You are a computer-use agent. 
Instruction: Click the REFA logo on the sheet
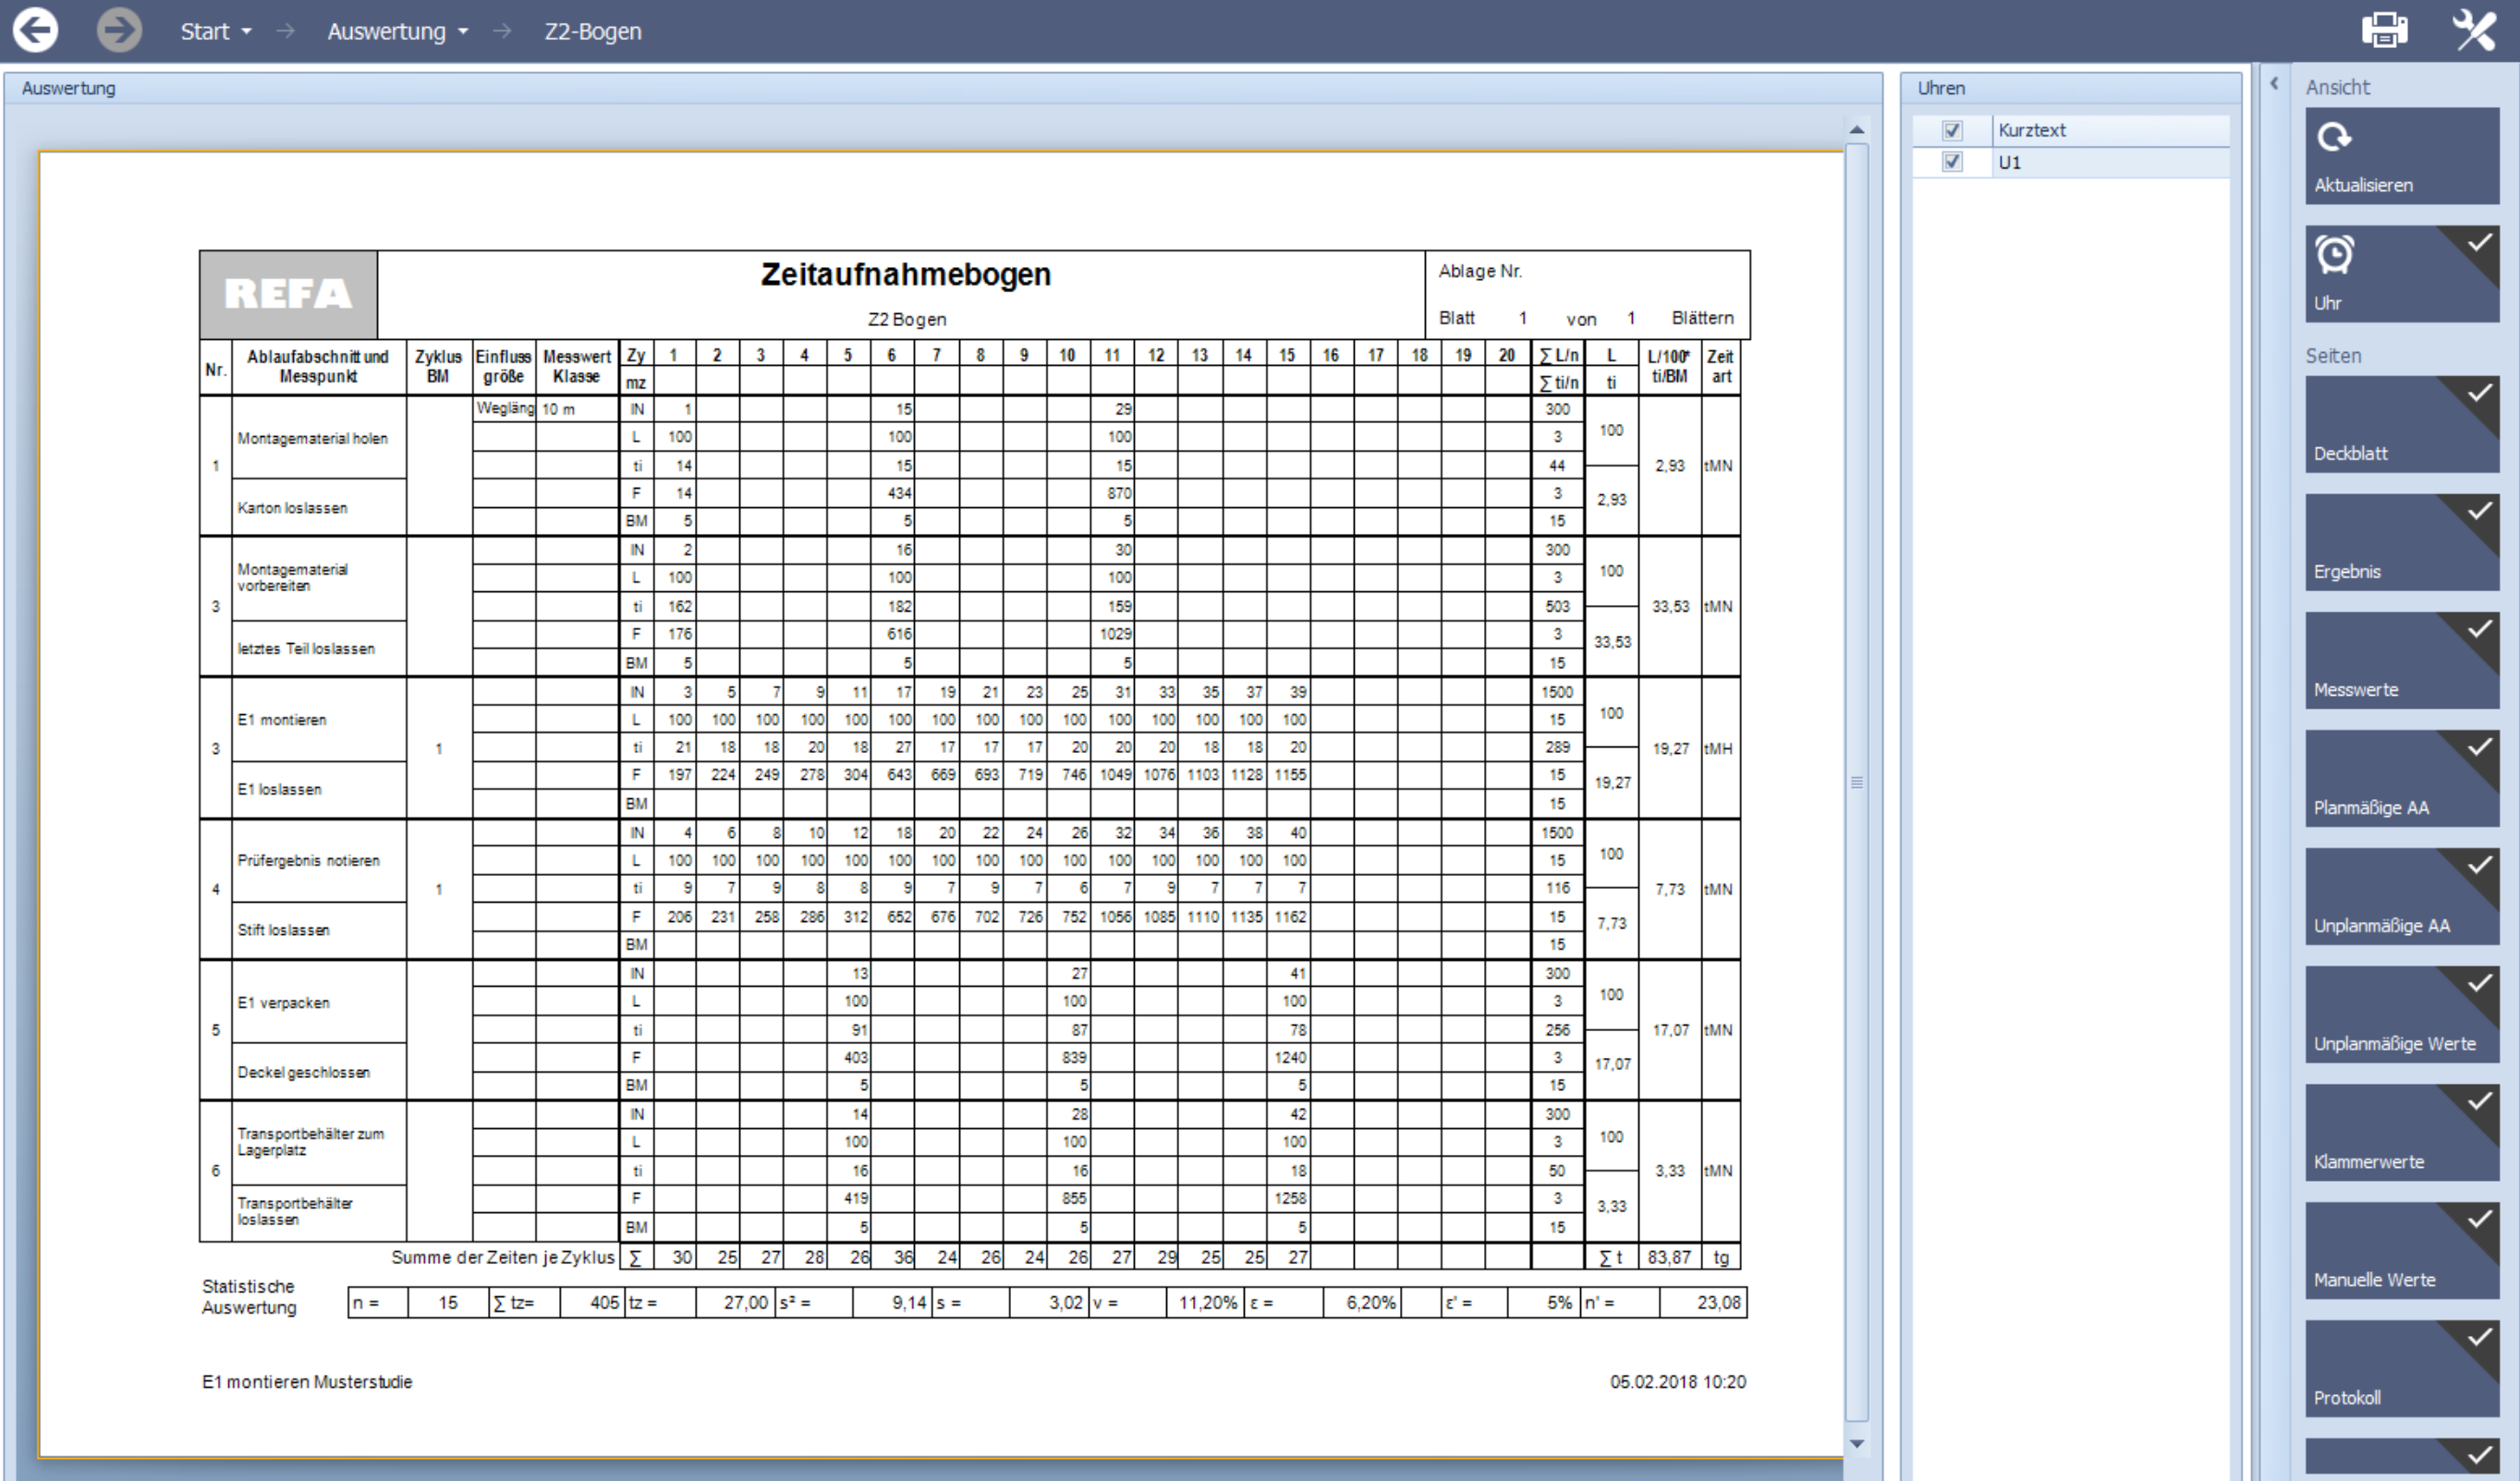[288, 294]
